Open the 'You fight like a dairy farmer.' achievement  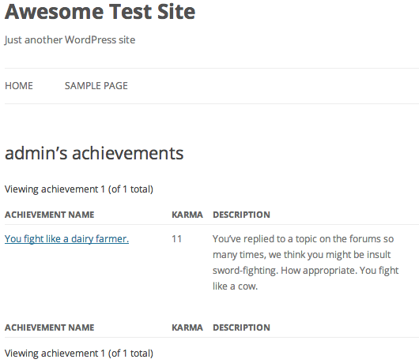pos(67,239)
